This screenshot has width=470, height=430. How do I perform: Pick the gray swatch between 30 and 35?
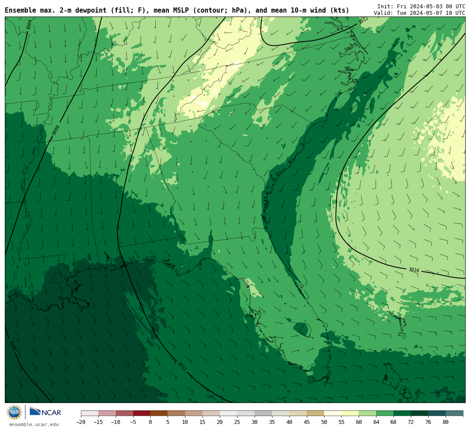click(263, 413)
